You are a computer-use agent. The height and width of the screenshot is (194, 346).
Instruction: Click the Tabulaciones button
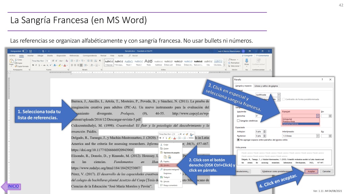coord(243,171)
